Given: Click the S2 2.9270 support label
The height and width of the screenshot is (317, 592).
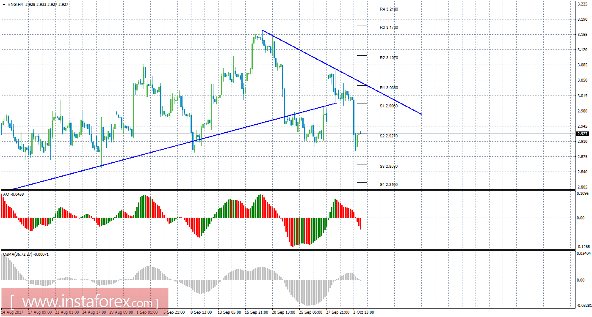Looking at the screenshot, I should tap(389, 136).
